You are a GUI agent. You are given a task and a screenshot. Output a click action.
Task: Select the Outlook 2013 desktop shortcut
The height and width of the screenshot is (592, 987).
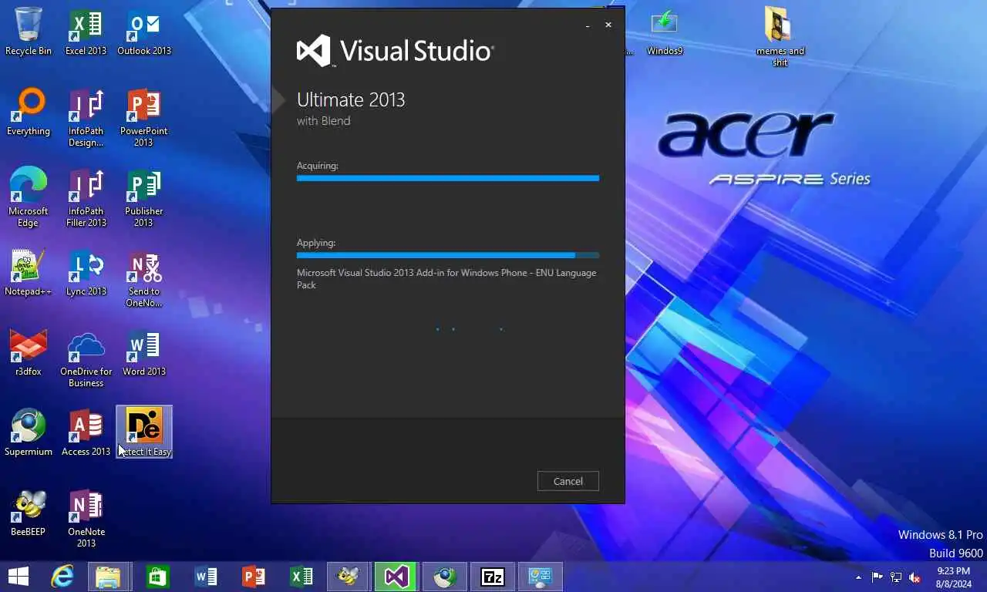click(x=144, y=32)
